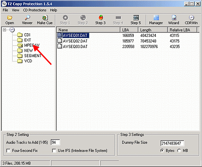This screenshot has height=167, width=202.
Task: Open the File menu
Action: (x=5, y=10)
